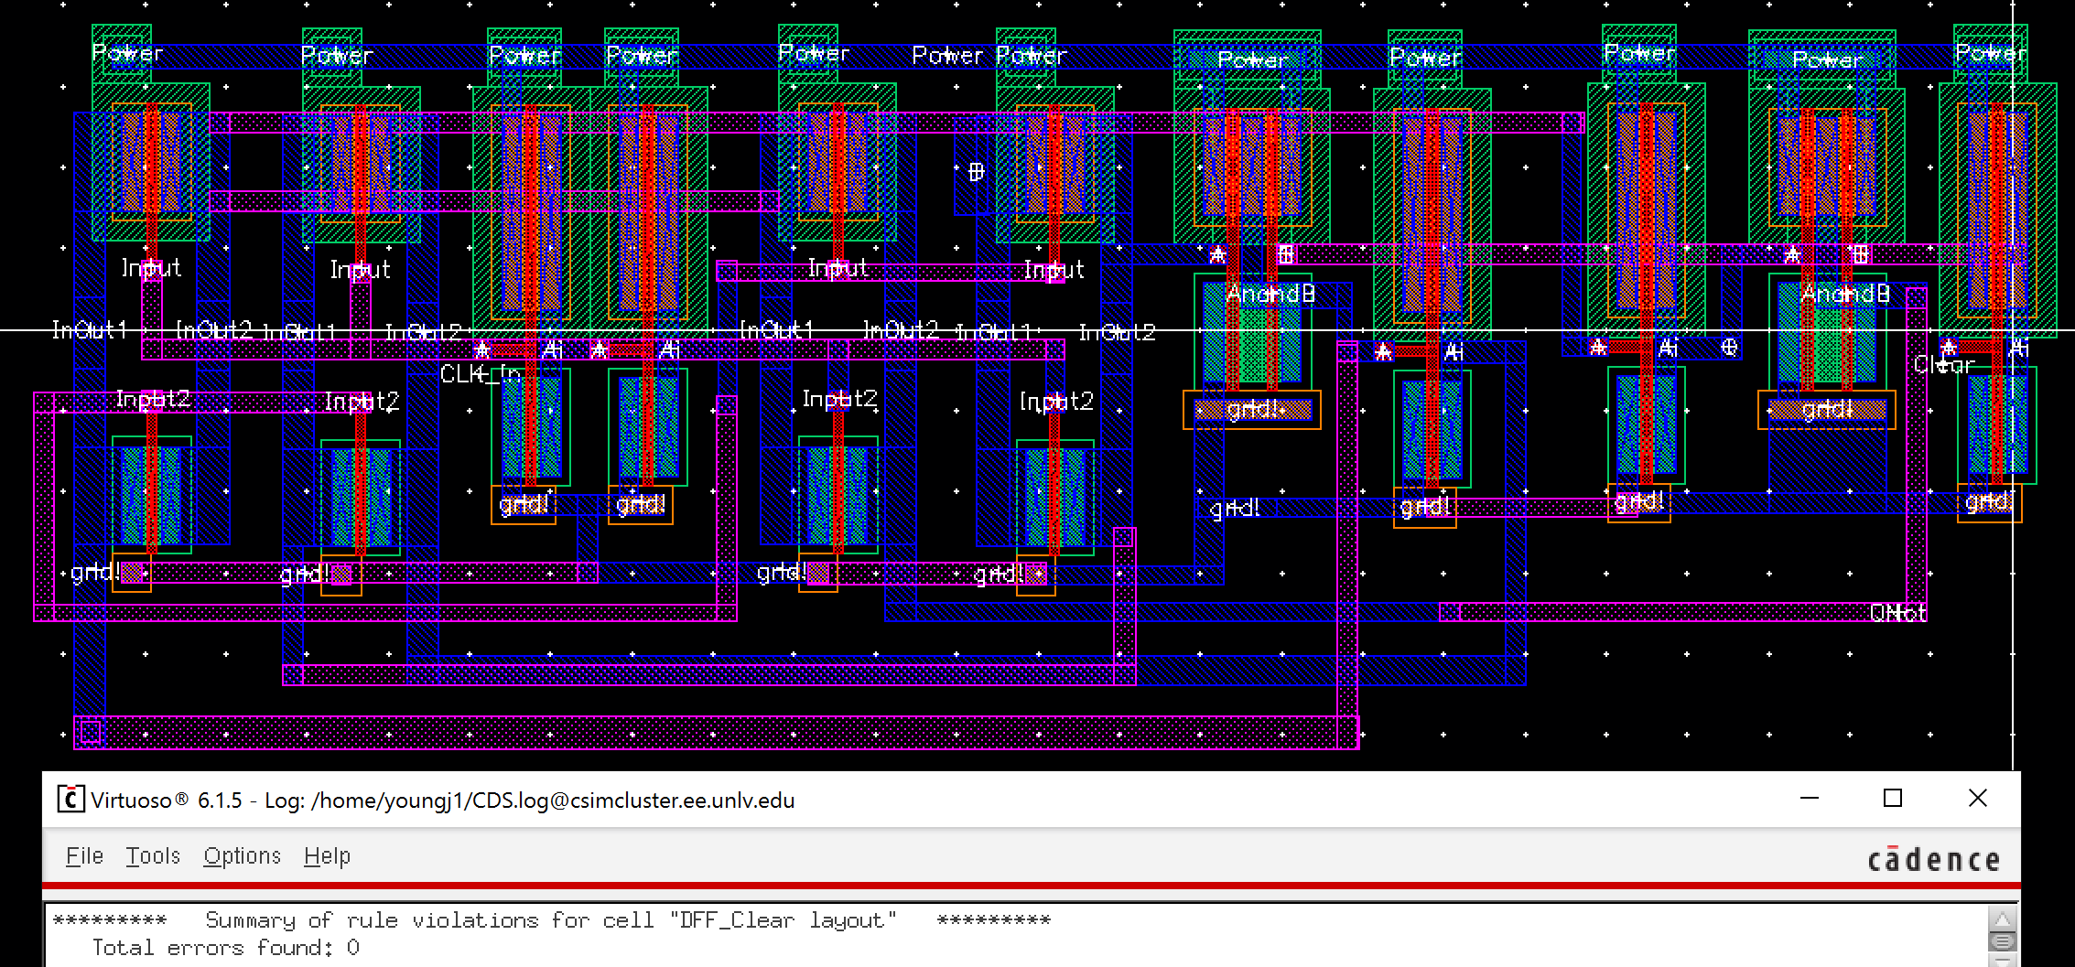Open the Options menu
This screenshot has width=2075, height=967.
pos(242,856)
